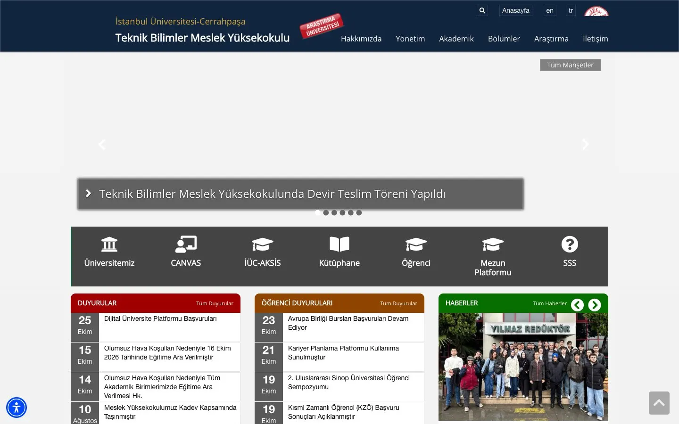Image resolution: width=679 pixels, height=424 pixels.
Task: Open the accessibility widget icon
Action: [17, 408]
